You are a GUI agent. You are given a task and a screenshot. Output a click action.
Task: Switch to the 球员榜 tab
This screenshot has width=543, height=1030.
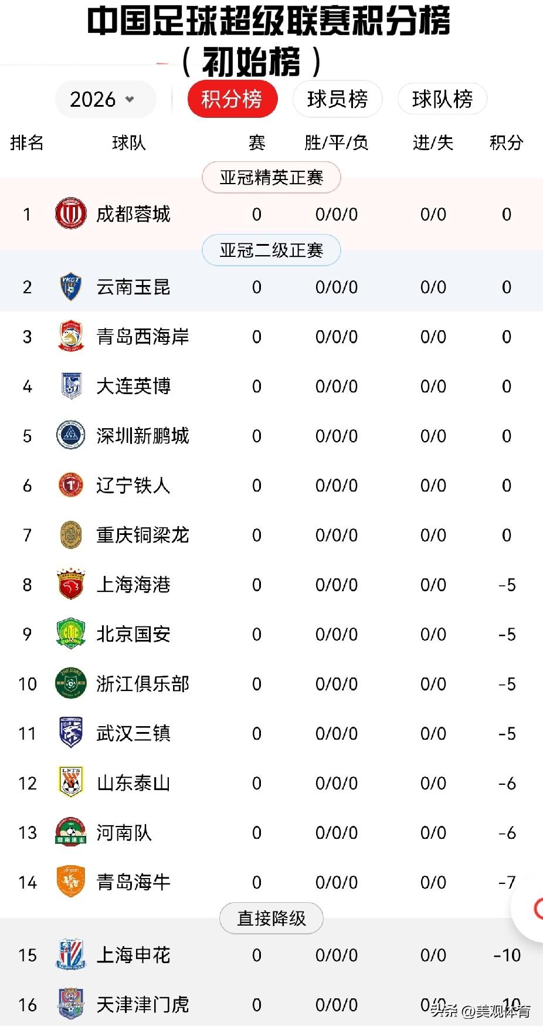coord(337,99)
